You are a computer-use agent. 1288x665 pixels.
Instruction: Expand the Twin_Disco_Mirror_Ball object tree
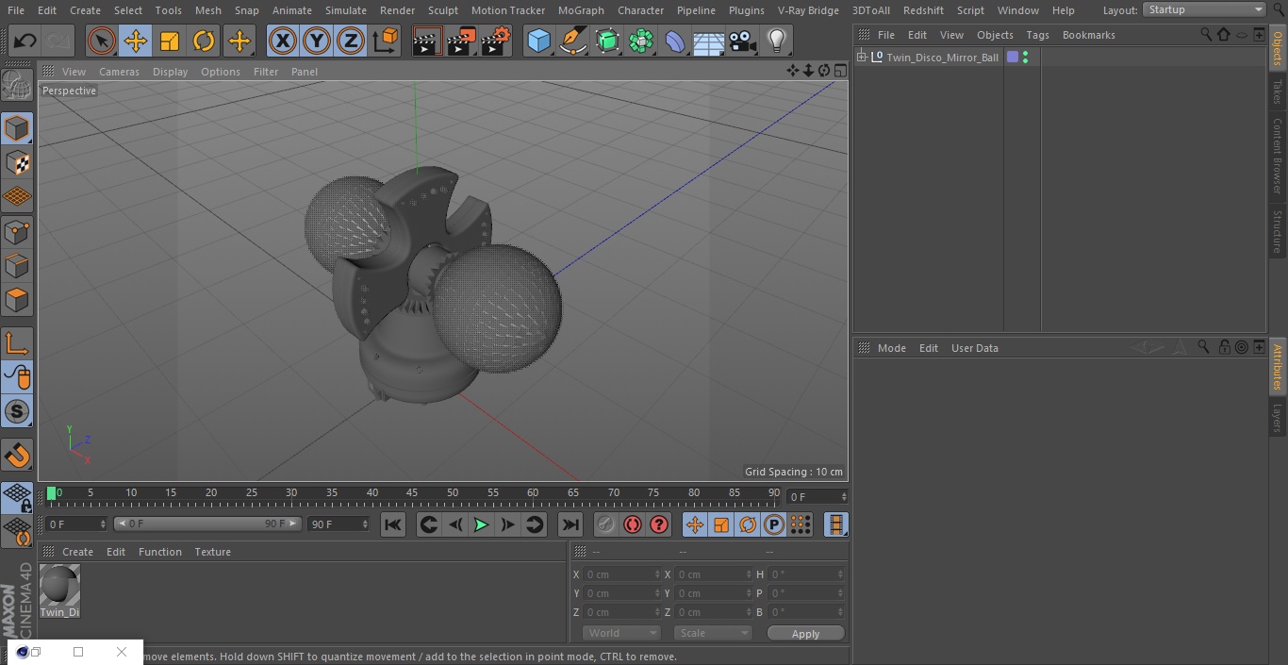tap(862, 57)
